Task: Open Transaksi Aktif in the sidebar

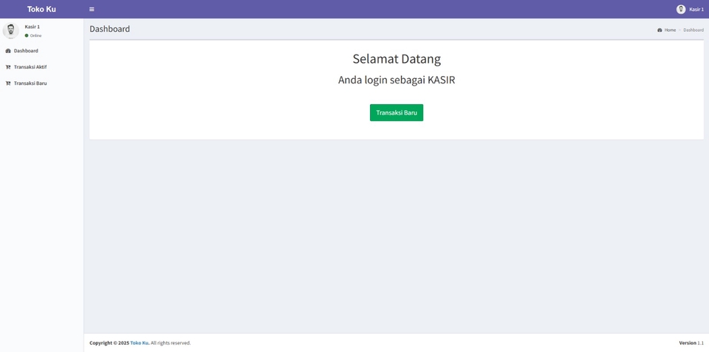Action: [x=41, y=67]
